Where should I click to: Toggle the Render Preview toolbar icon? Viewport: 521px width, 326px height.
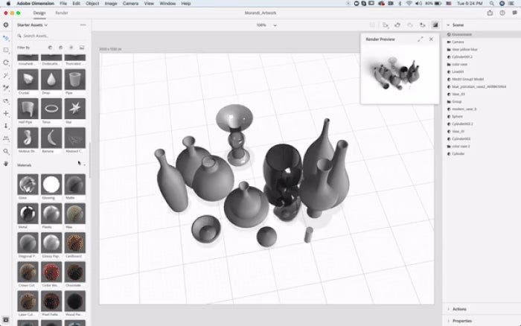coord(435,25)
